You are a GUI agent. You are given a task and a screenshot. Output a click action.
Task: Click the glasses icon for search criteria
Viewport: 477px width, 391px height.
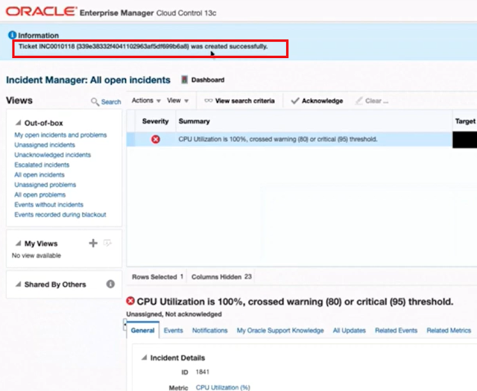click(x=209, y=101)
